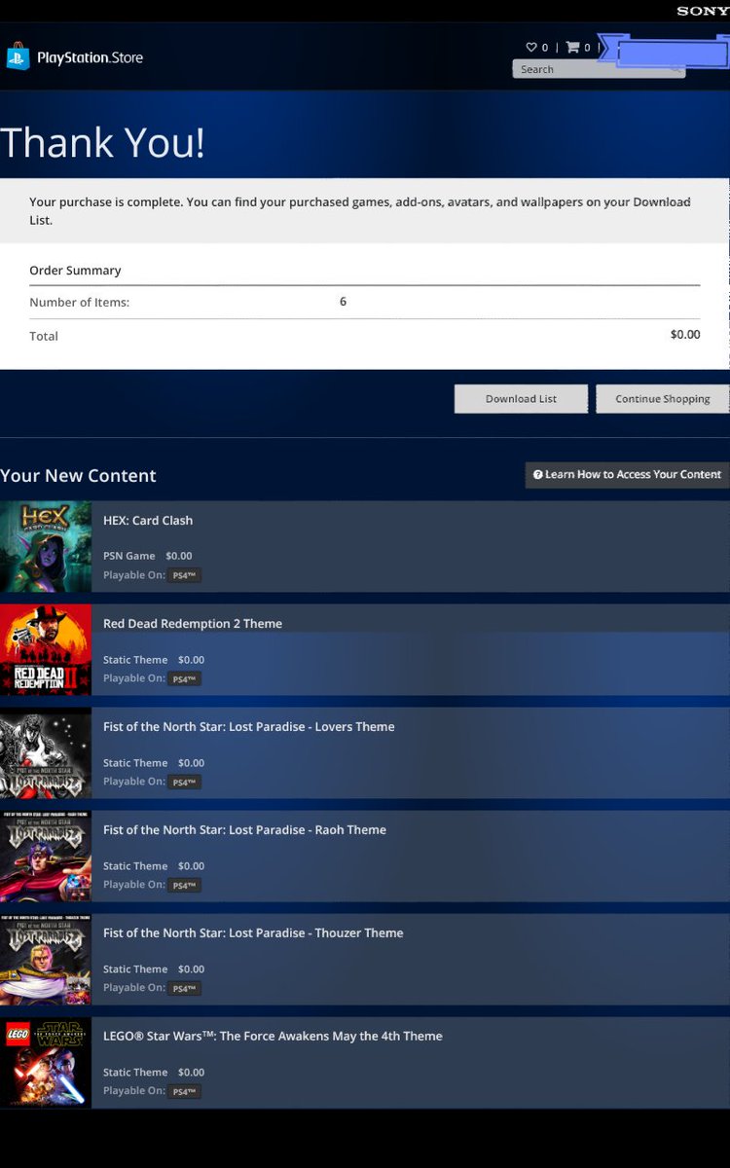Open Fist of the North Star Thouzer Theme
The width and height of the screenshot is (730, 1168).
coord(253,933)
